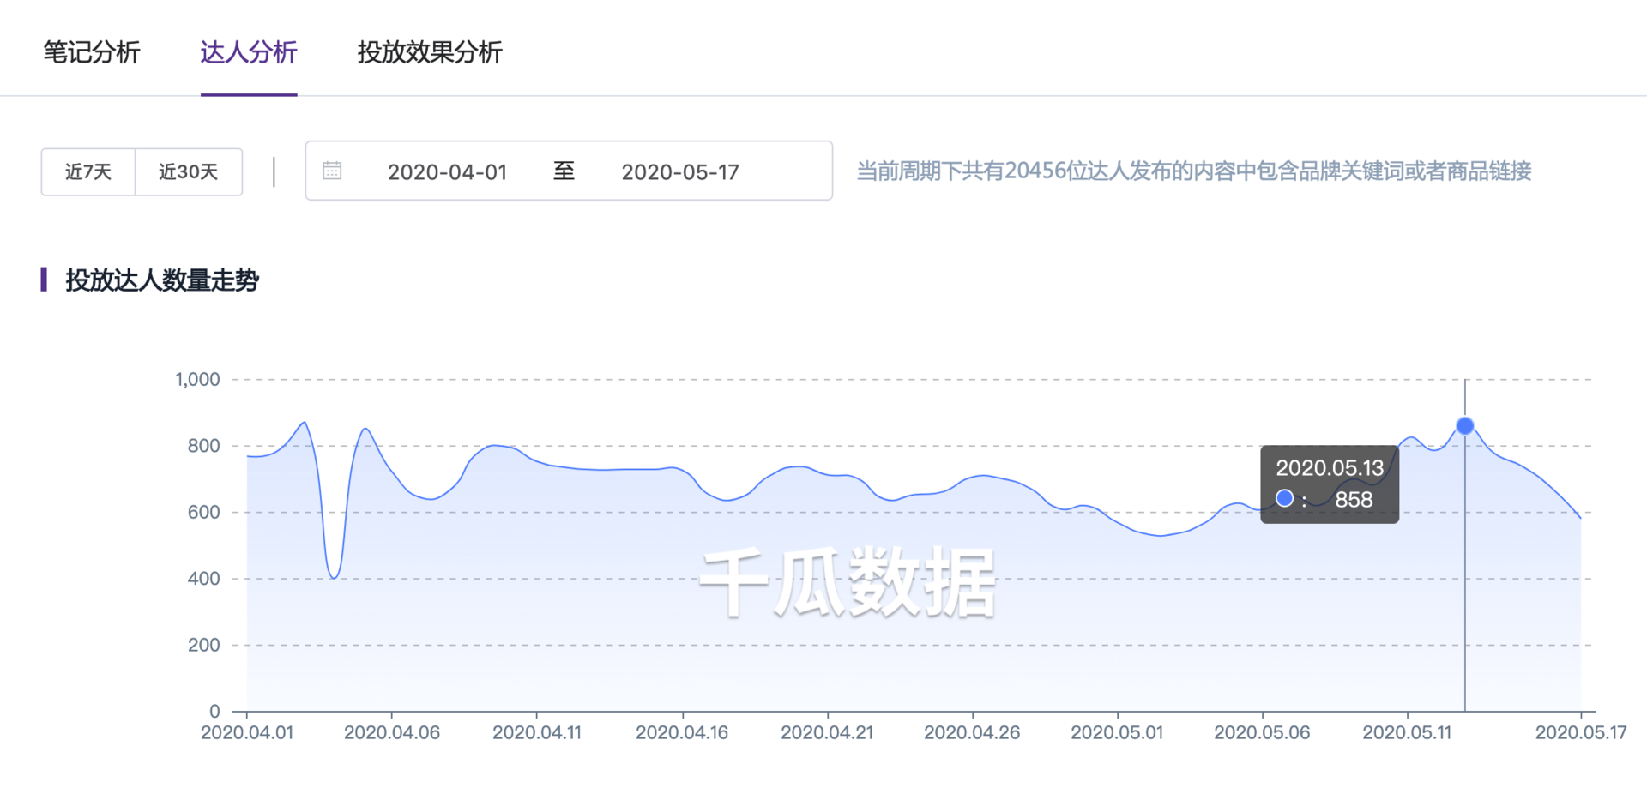Screen dimensions: 1647x806
Task: Click the 投放达人数量走势 chart title
Action: click(x=162, y=280)
